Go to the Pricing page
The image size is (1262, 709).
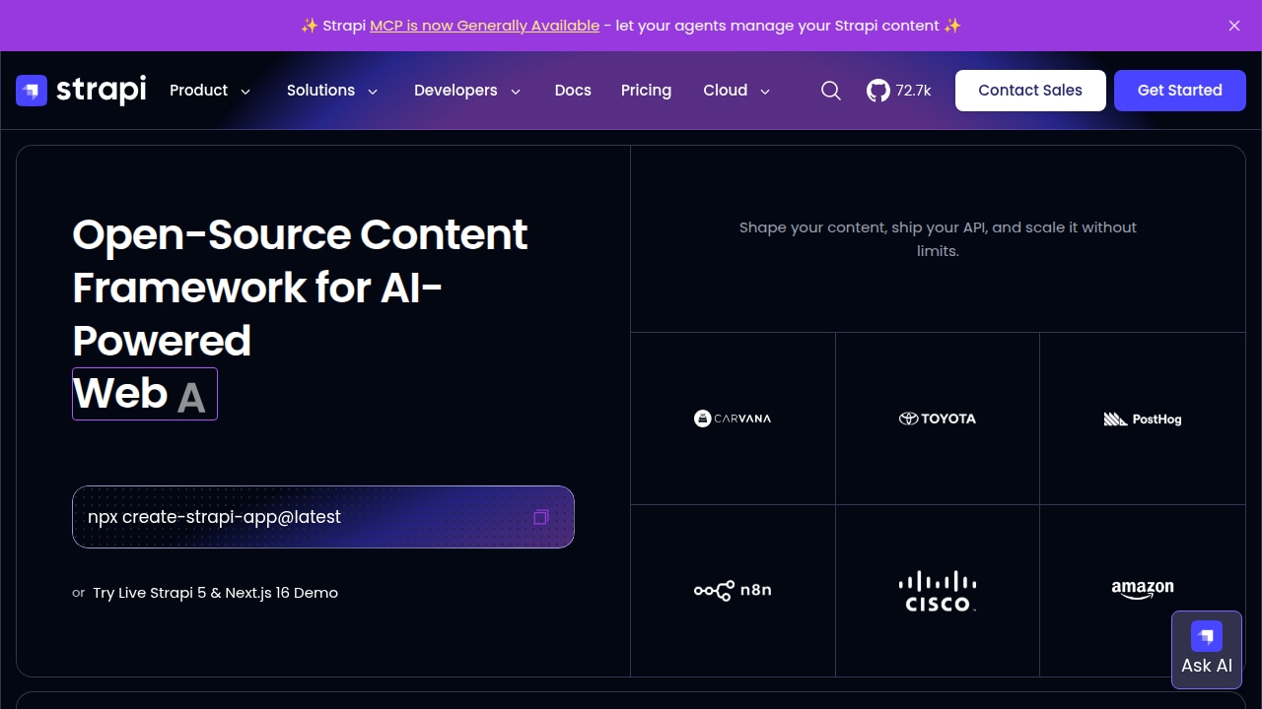646,91
